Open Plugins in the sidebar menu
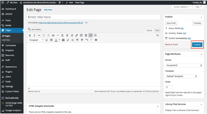The width and height of the screenshot is (207, 114). click(x=9, y=72)
